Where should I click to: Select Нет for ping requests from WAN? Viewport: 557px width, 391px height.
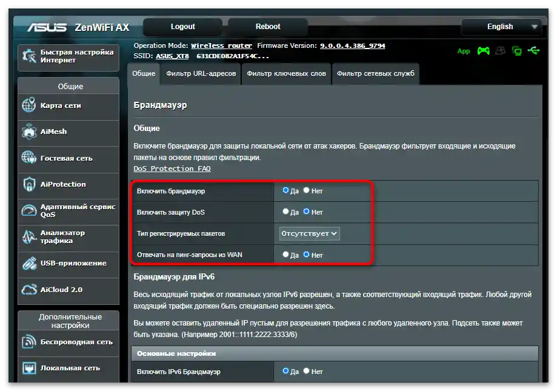(306, 254)
